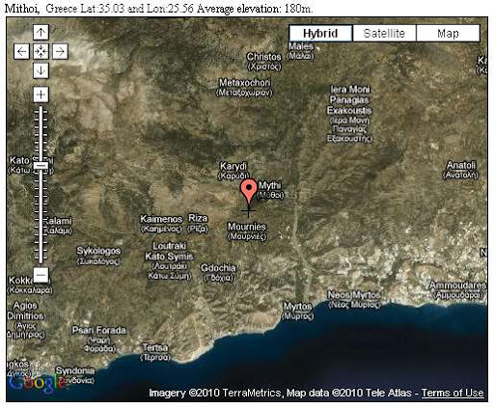The height and width of the screenshot is (408, 494).
Task: Zoom in with the plus button
Action: pos(41,95)
